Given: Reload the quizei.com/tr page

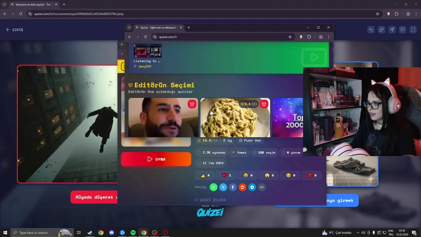Looking at the screenshot, I should click(x=145, y=37).
